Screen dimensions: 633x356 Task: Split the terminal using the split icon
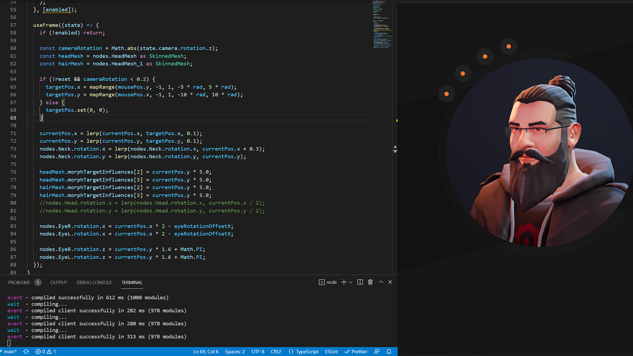point(360,282)
